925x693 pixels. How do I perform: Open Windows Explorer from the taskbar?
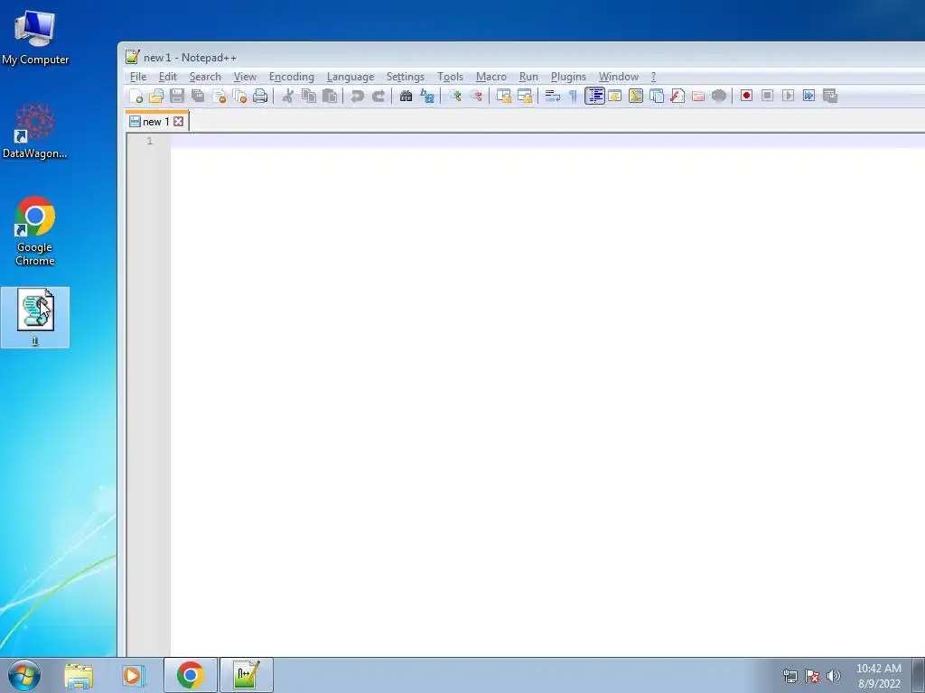pyautogui.click(x=79, y=676)
